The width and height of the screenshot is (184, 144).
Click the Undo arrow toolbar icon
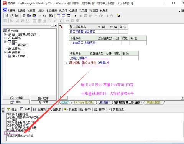click(x=44, y=16)
